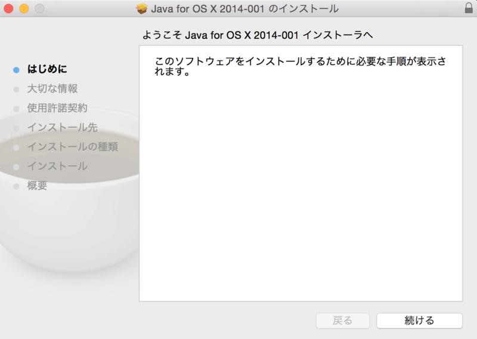Select the はじめに step in sidebar
Image resolution: width=477 pixels, height=339 pixels.
47,69
